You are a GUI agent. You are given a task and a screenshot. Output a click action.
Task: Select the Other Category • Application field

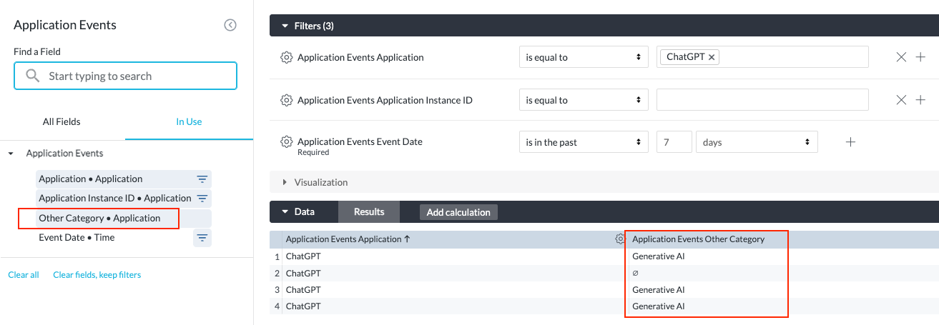click(124, 219)
